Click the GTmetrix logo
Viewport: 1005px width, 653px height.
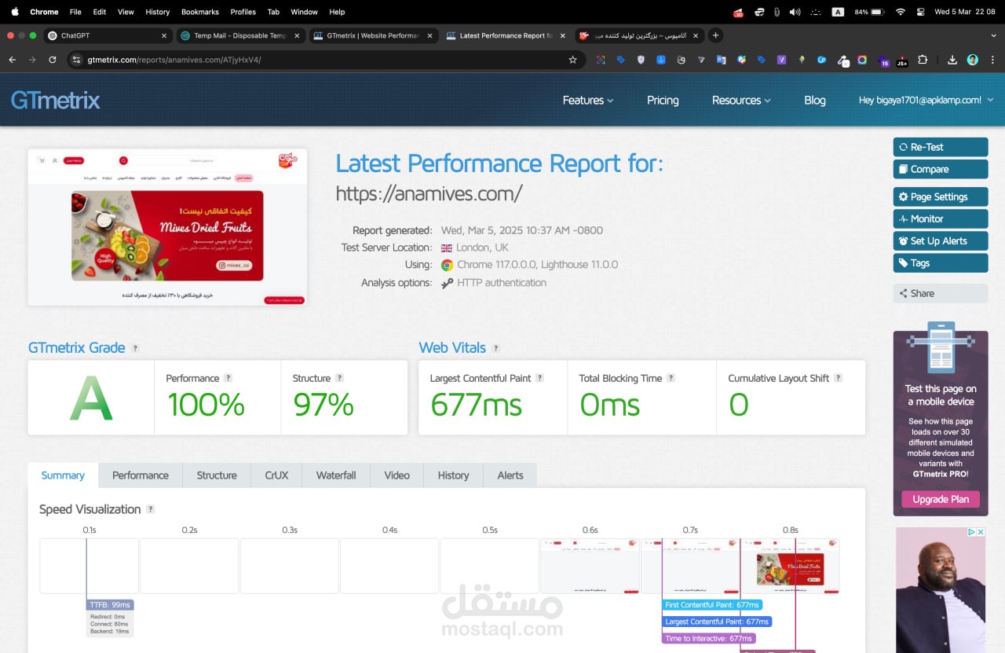click(55, 100)
